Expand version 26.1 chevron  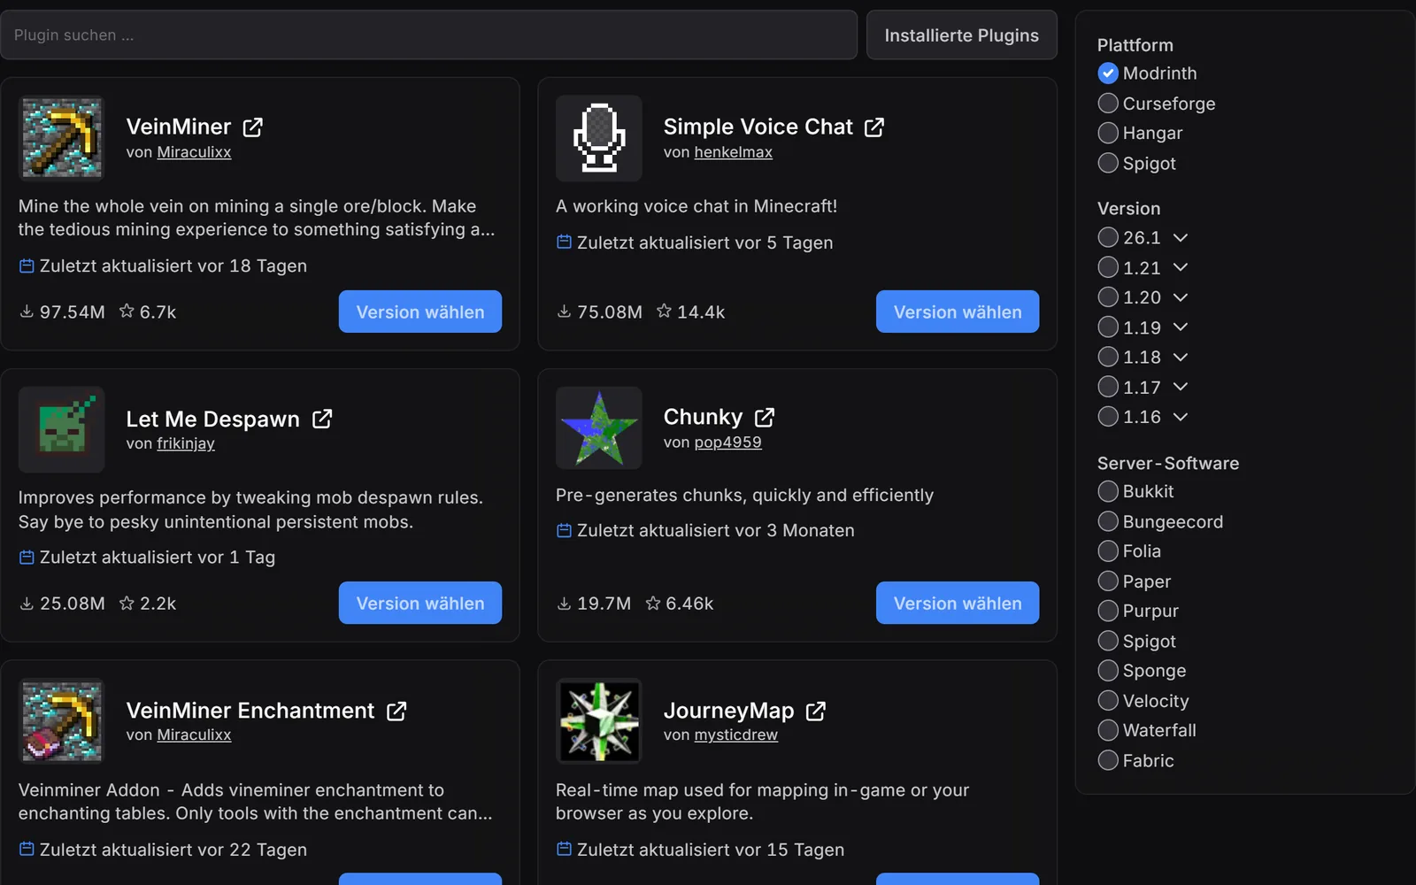(1181, 238)
